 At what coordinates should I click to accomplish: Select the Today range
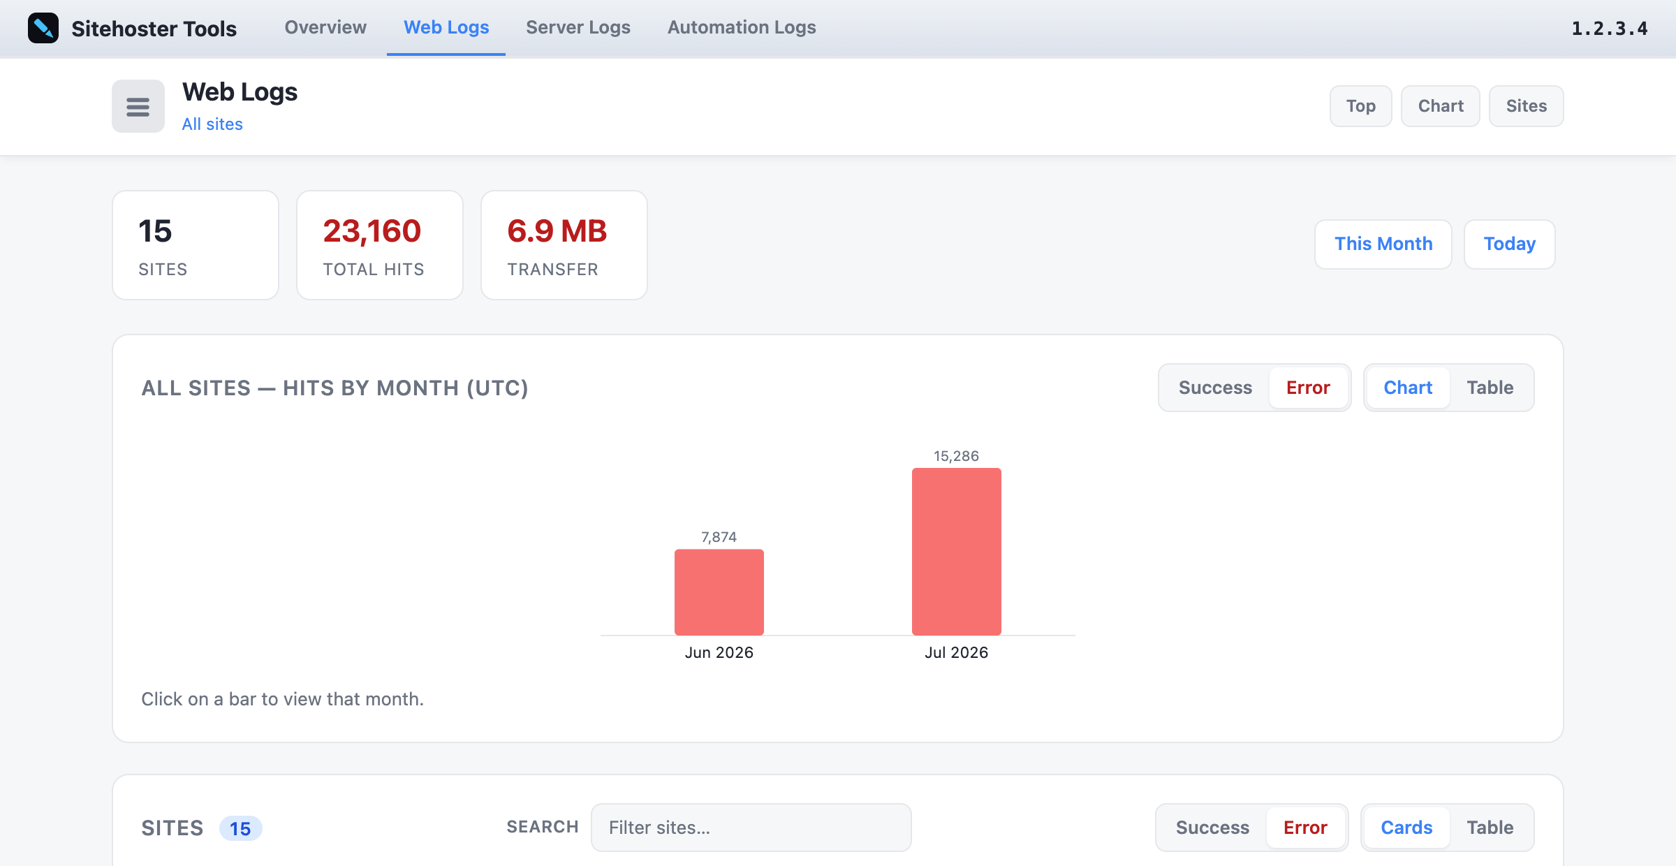pos(1510,244)
